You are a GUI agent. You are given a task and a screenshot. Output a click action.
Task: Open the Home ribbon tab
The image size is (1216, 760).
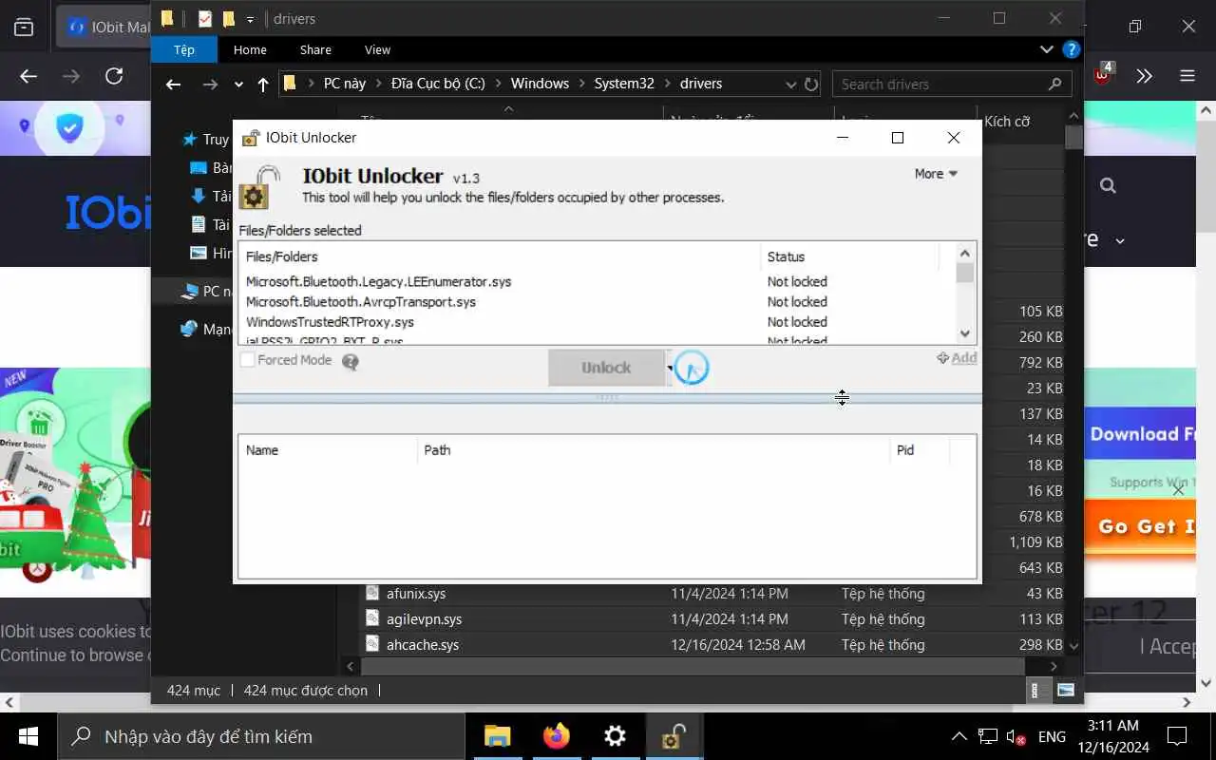point(250,49)
